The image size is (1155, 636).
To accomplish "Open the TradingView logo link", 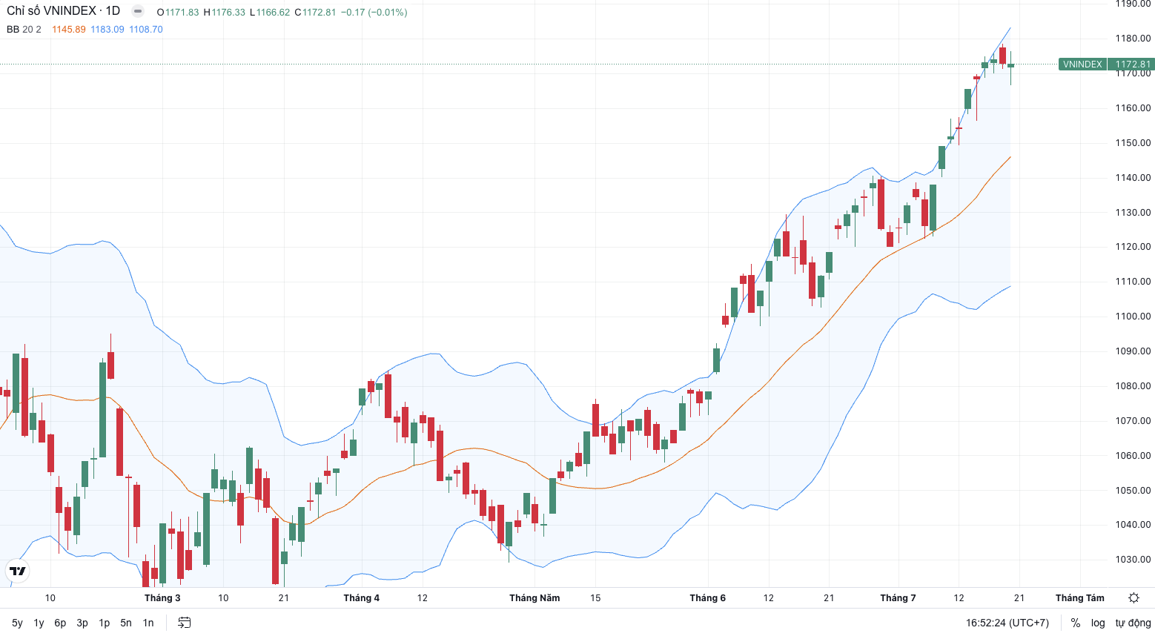I will point(18,571).
